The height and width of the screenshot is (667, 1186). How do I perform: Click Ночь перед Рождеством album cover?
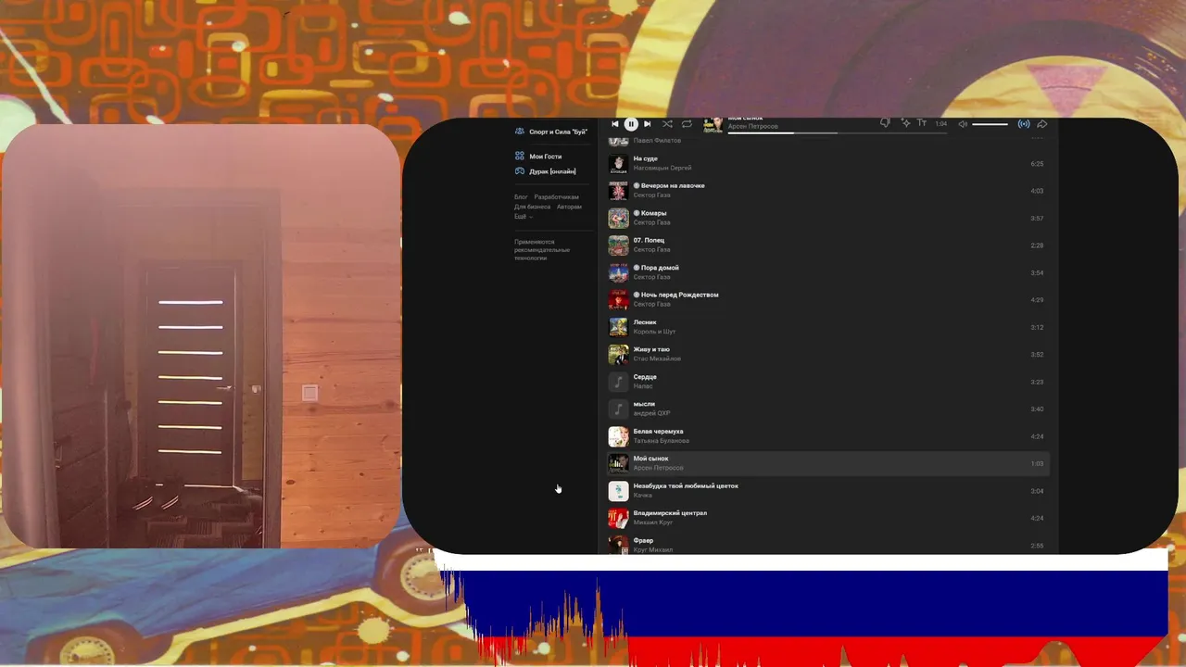[618, 300]
